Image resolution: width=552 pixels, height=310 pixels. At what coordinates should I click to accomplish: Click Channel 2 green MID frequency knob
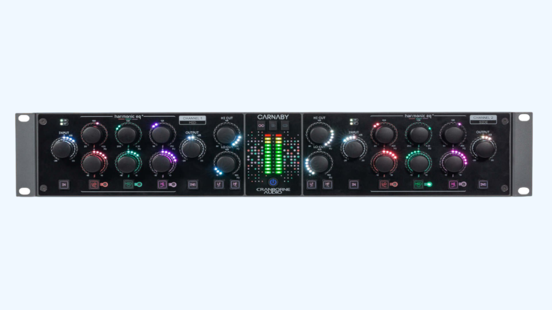pyautogui.click(x=418, y=134)
